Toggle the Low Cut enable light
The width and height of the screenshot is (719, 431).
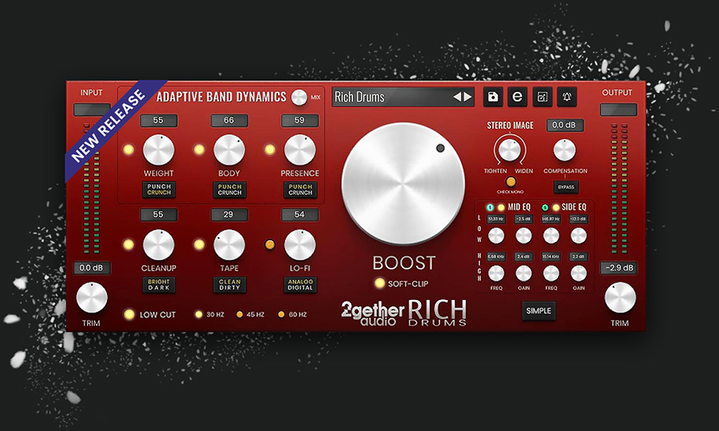coord(128,314)
